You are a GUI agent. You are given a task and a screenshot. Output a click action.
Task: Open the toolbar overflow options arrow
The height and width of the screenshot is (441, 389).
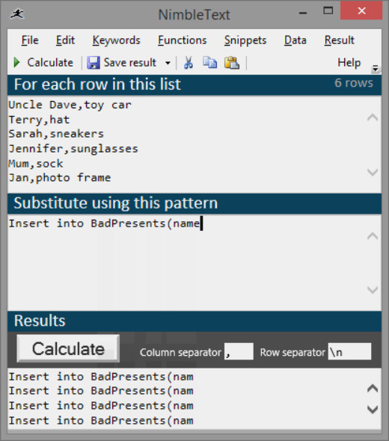[x=376, y=68]
